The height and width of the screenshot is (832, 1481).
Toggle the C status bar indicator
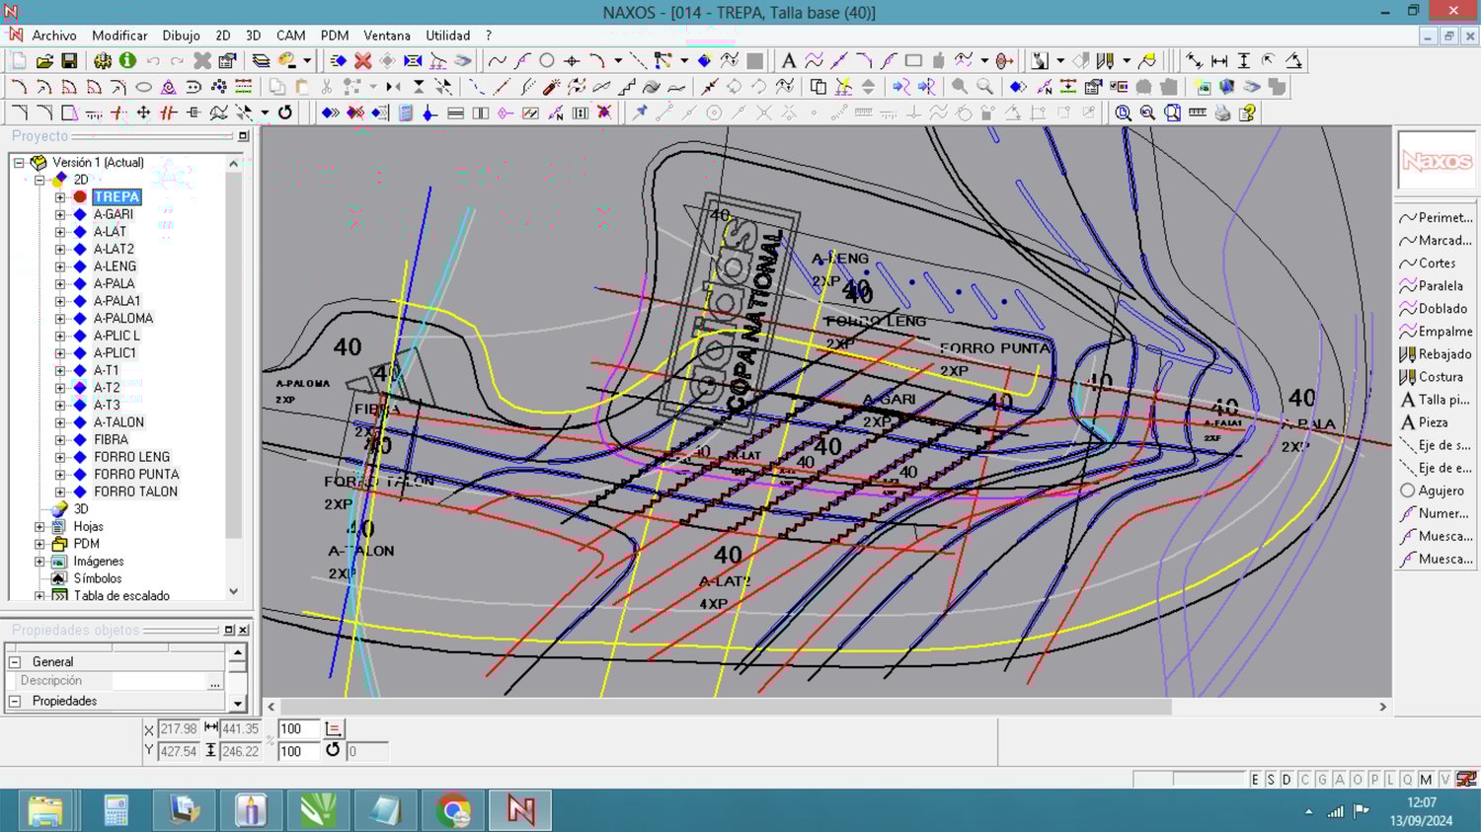click(x=1304, y=780)
